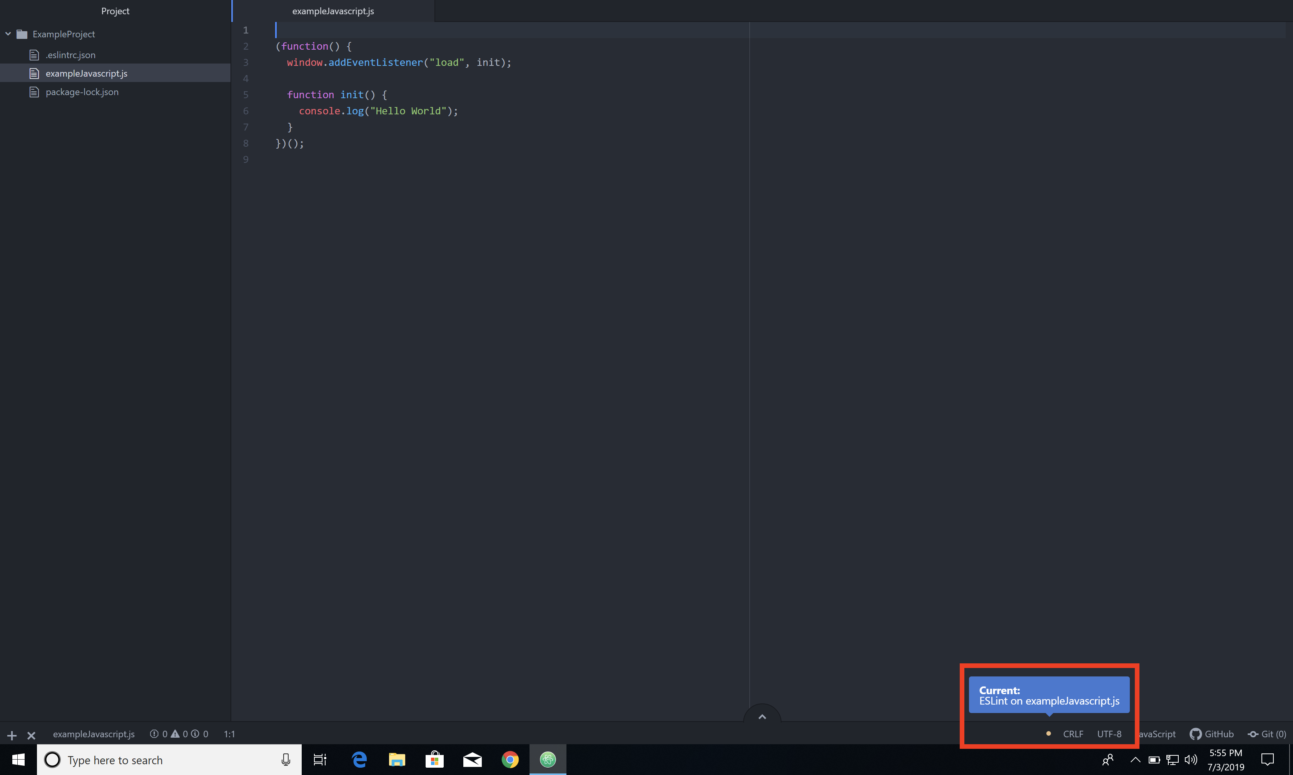Click the plus icon in status bar
The height and width of the screenshot is (775, 1293).
(x=12, y=735)
